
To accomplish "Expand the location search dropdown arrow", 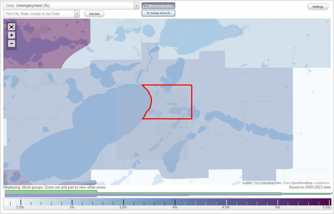I will click(x=77, y=14).
